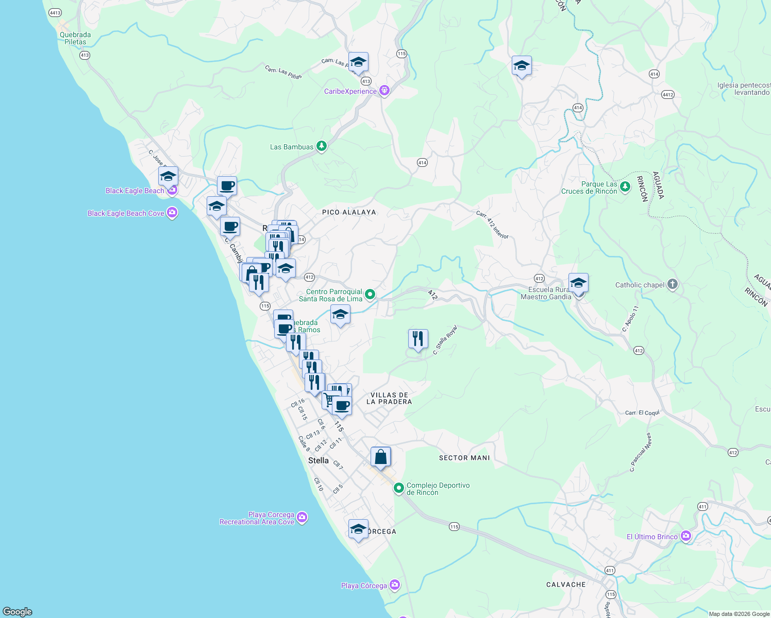Screen dimensions: 771x618
Task: Click the purple marker at El Último Brinco
Action: click(686, 536)
